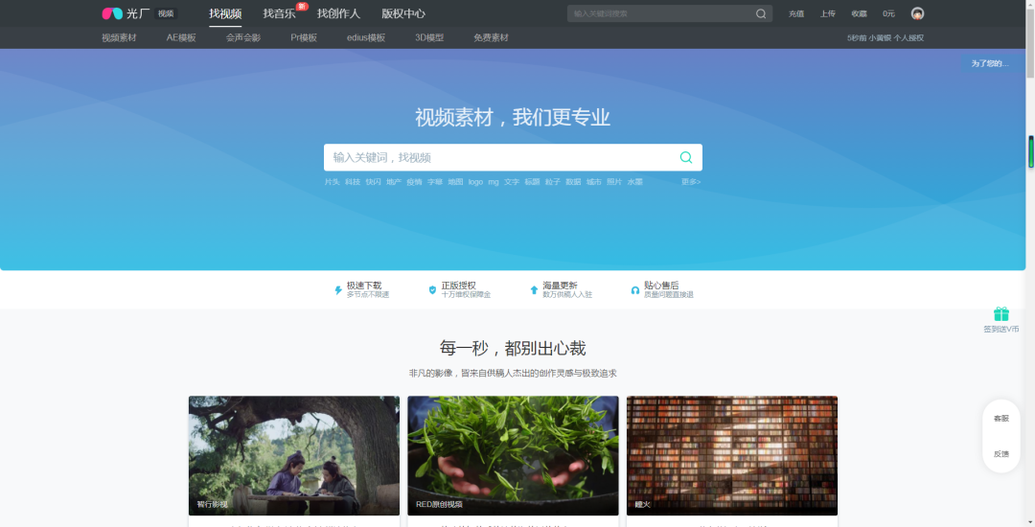Open the 客服 floating button
Image resolution: width=1035 pixels, height=527 pixels.
(1001, 418)
